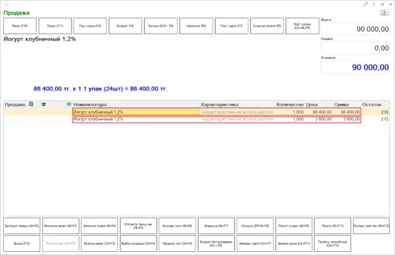Click the link icon in title bar
The width and height of the screenshot is (395, 255).
click(365, 4)
